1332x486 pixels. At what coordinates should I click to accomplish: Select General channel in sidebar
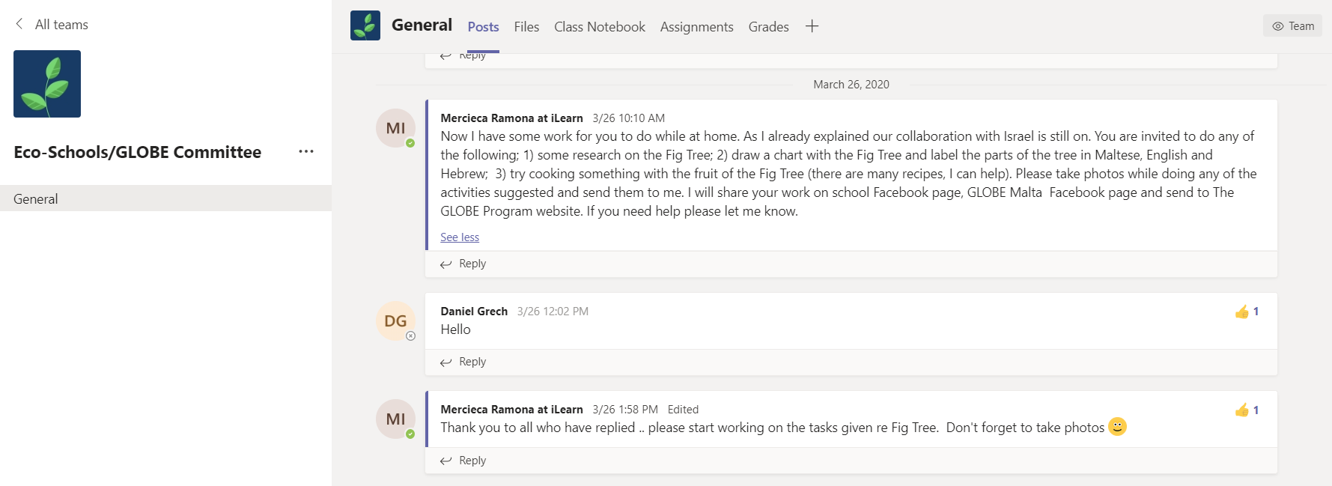(x=36, y=198)
